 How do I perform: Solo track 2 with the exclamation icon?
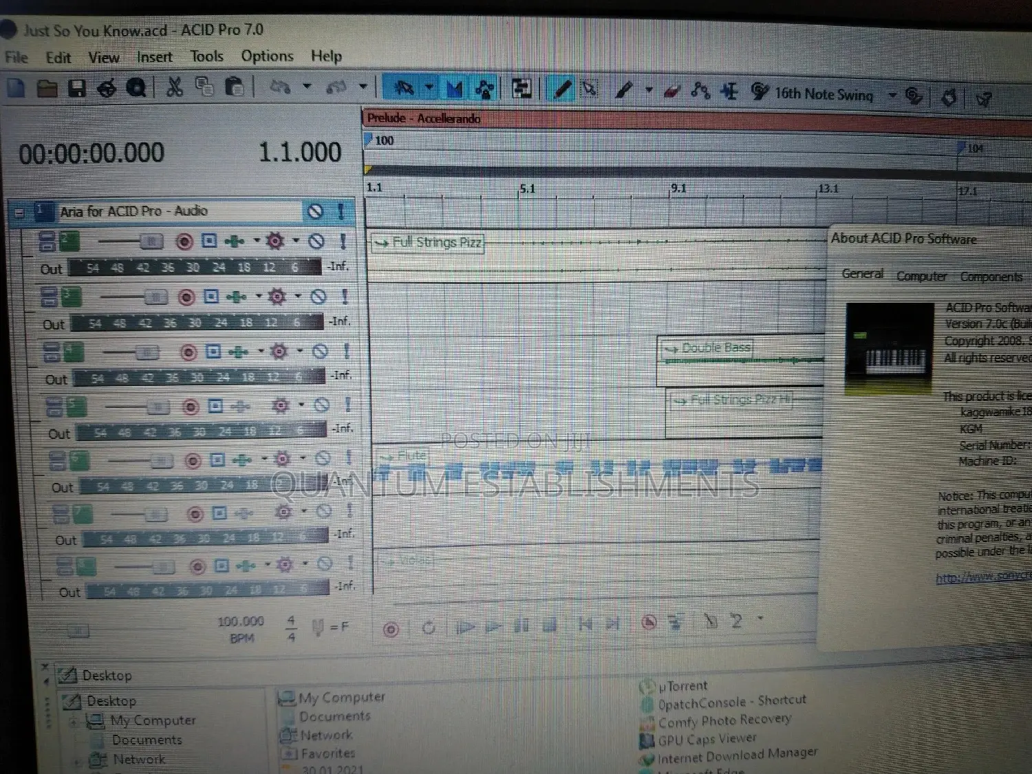coord(343,241)
